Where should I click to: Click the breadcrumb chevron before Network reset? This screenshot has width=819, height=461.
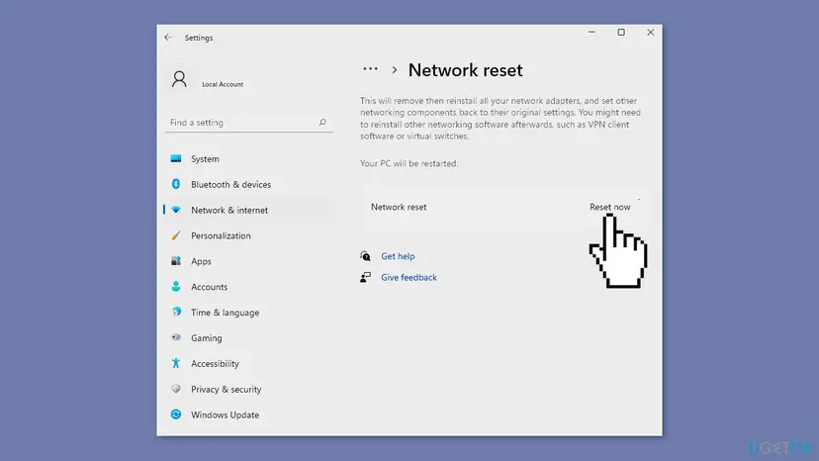[395, 70]
